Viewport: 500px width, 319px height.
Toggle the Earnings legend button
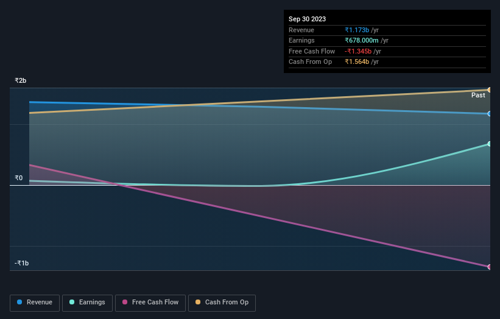click(87, 303)
